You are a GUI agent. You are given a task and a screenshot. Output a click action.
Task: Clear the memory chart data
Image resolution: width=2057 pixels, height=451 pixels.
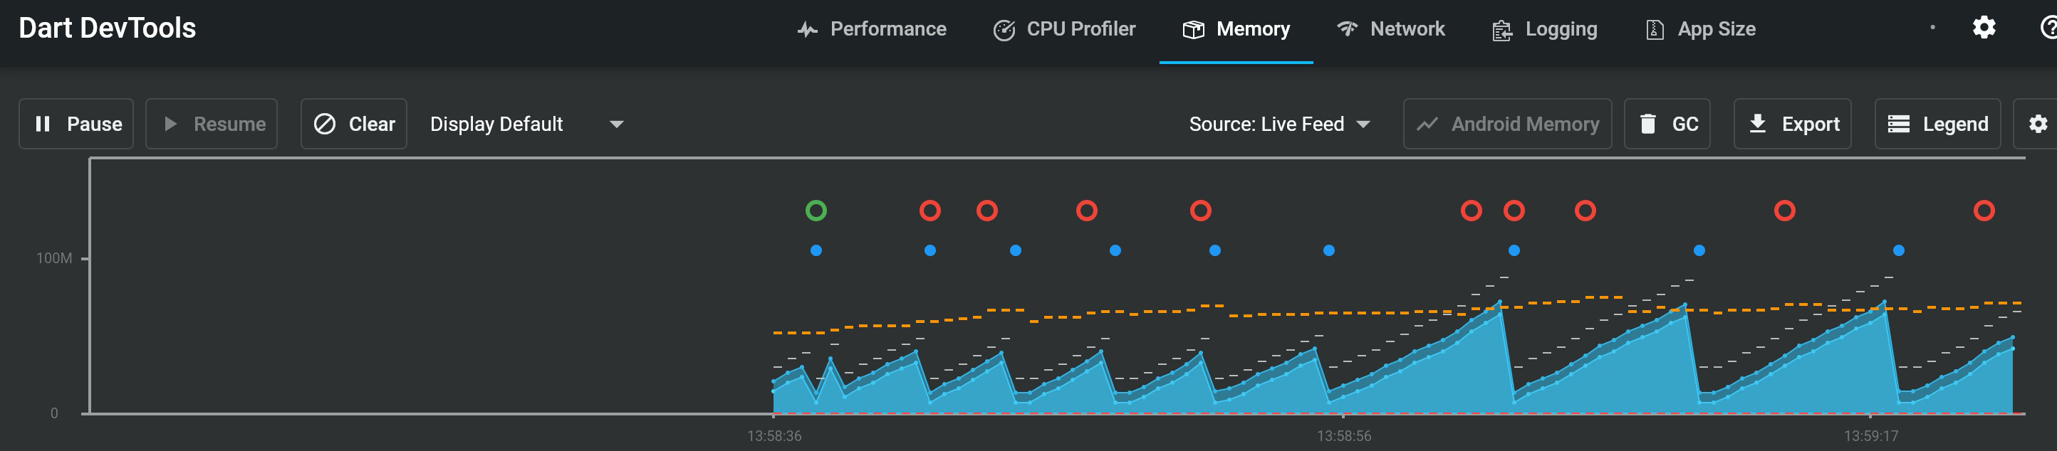[x=354, y=124]
